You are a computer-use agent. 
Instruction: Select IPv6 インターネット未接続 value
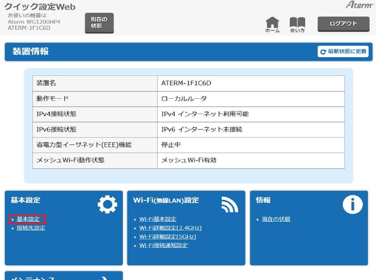click(202, 129)
